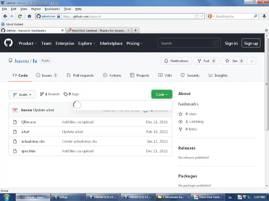Expand the Explore dropdown menu

tap(87, 43)
